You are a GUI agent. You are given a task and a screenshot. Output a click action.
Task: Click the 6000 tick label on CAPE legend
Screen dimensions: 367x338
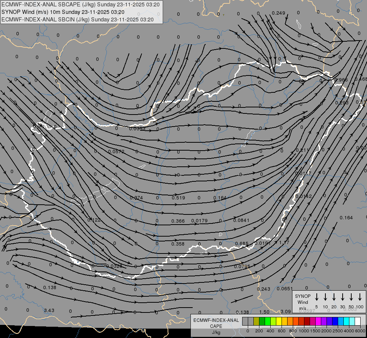click(360, 331)
